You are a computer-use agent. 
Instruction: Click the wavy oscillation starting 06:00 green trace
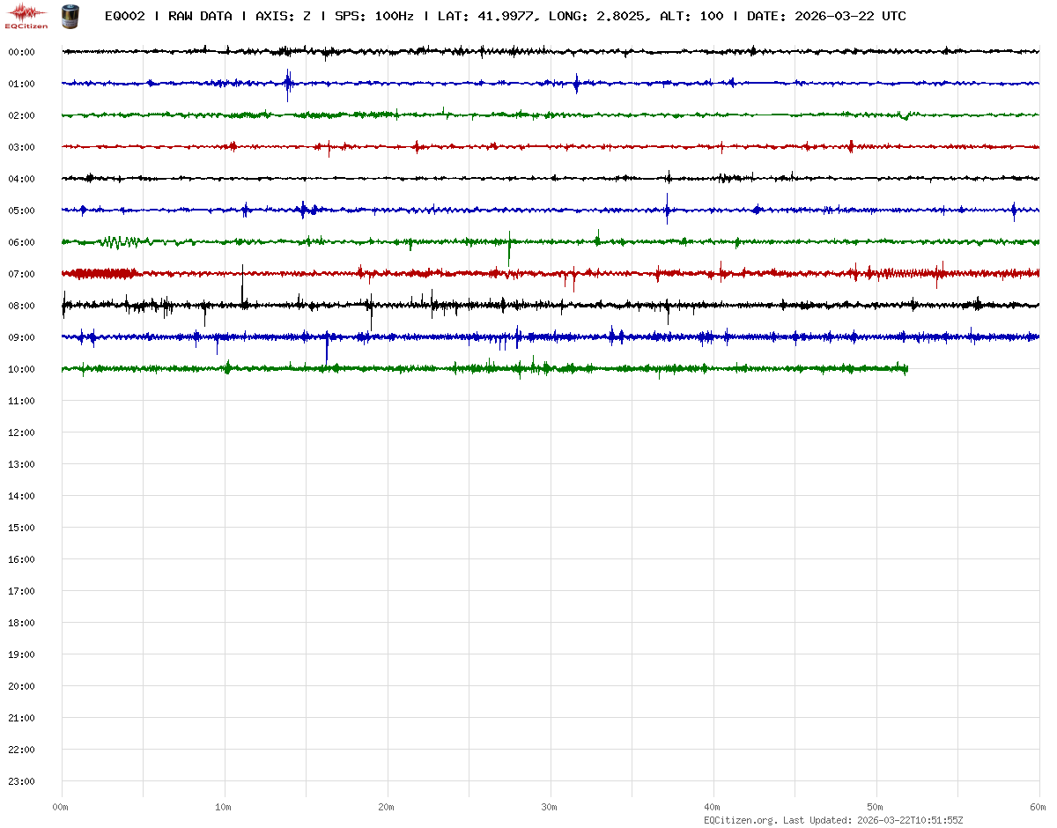(119, 241)
